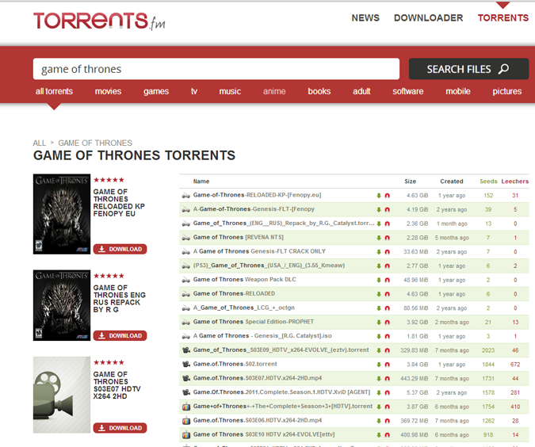Select the movies category tab
The height and width of the screenshot is (447, 535).
(108, 91)
